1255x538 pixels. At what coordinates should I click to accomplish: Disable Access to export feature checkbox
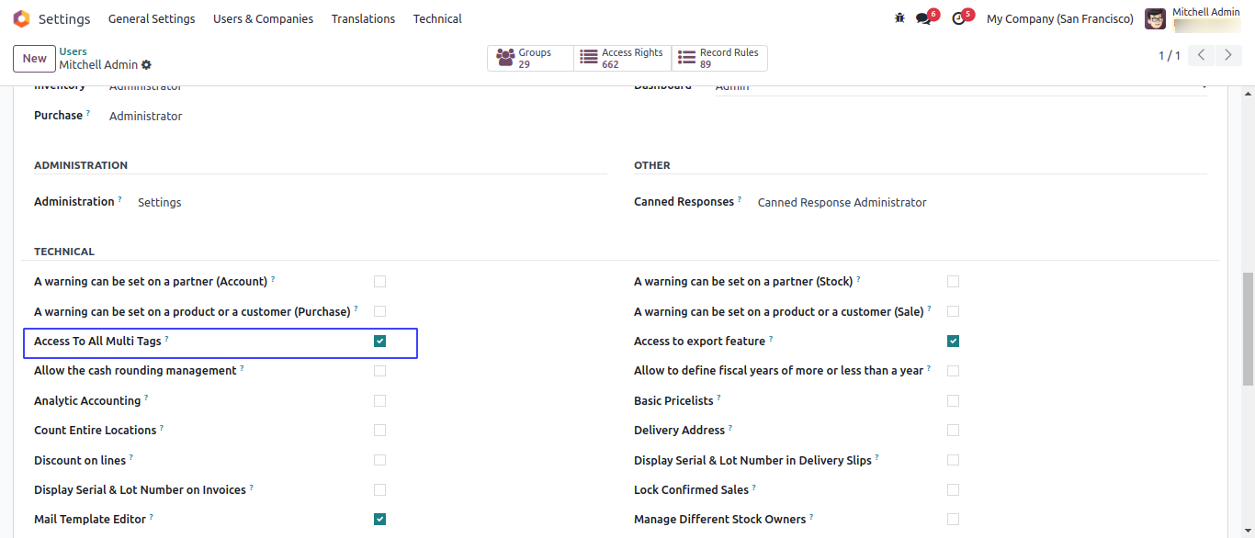(953, 342)
